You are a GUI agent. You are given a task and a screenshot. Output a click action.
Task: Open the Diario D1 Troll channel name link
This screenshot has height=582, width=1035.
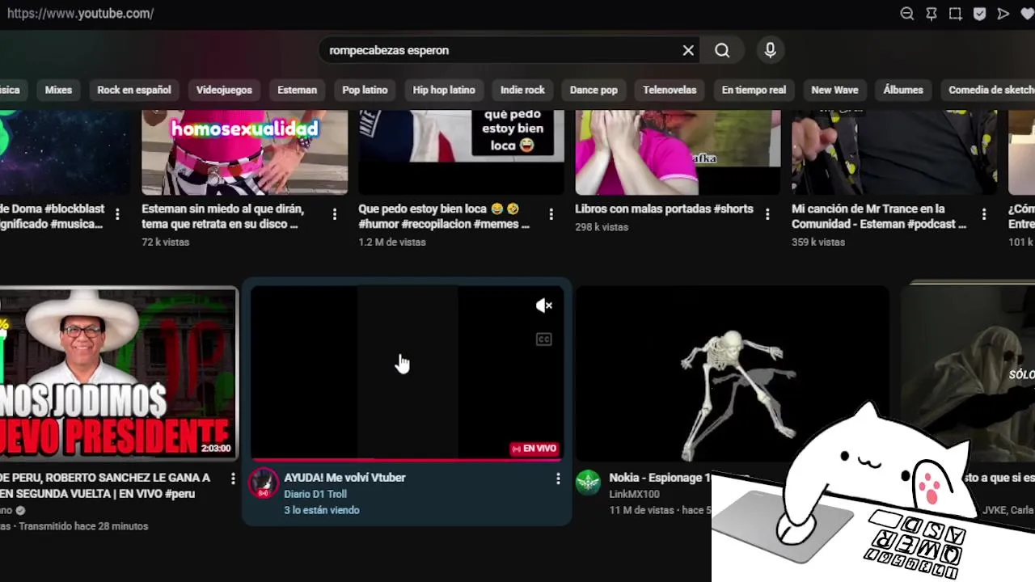315,494
